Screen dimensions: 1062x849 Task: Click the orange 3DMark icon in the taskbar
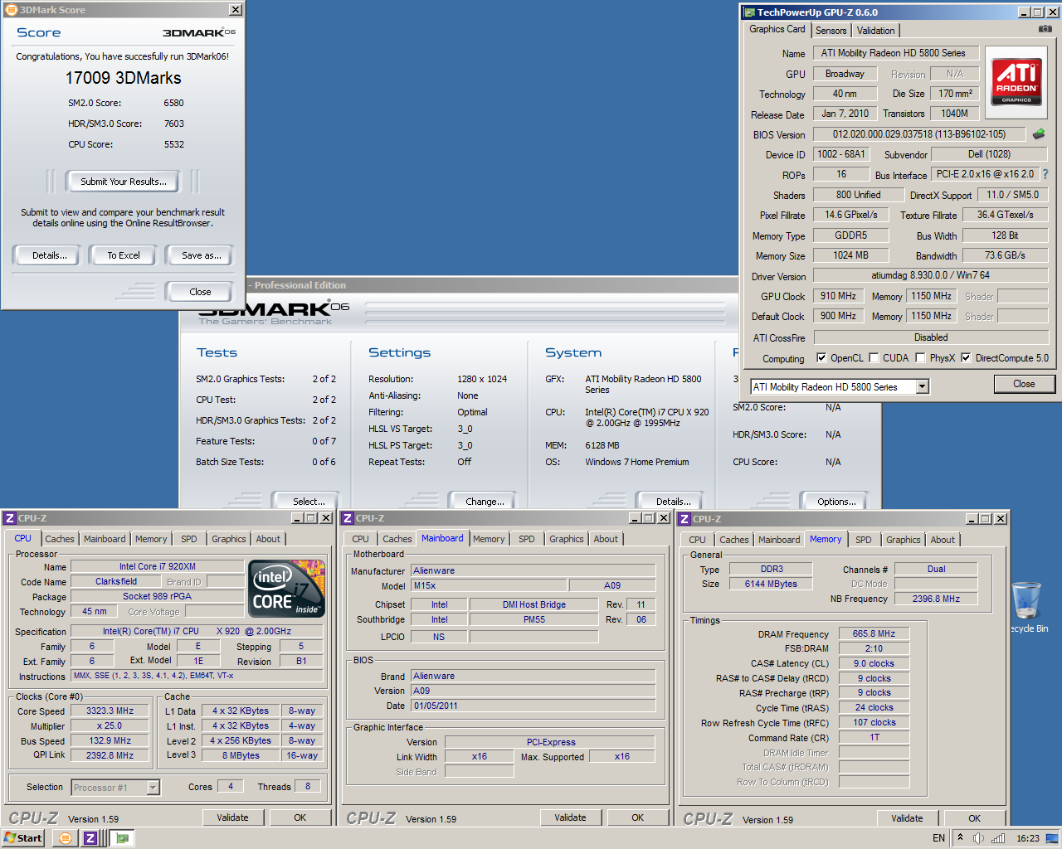(65, 838)
